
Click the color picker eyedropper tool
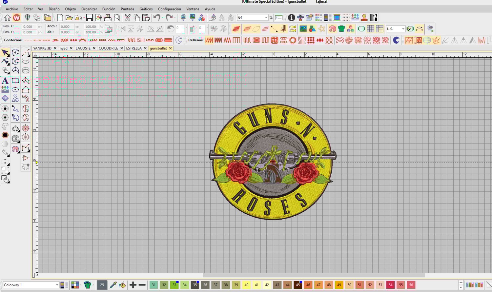[x=113, y=285]
